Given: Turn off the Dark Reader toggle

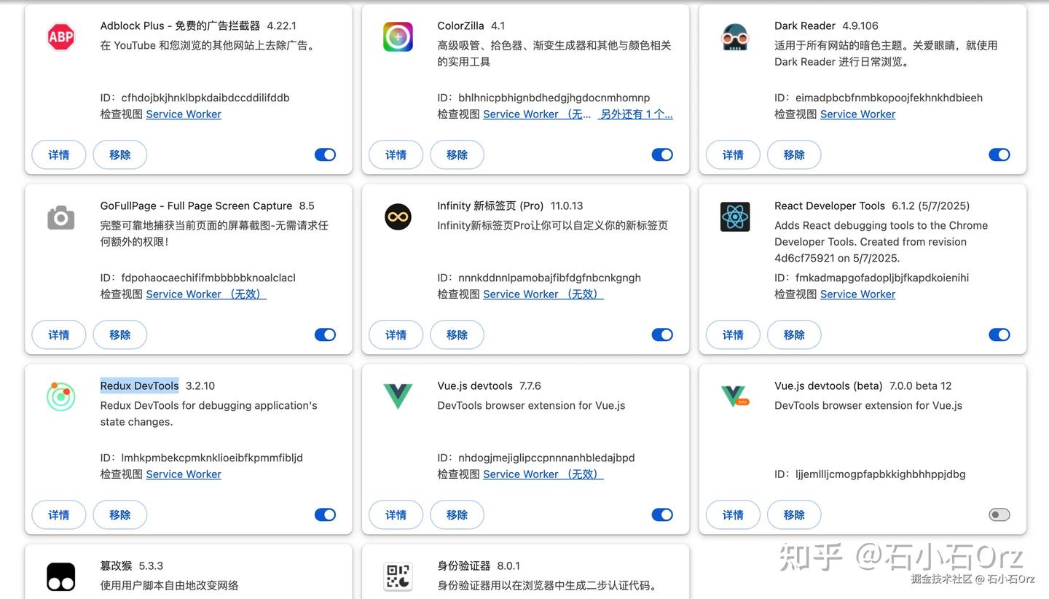Looking at the screenshot, I should (999, 154).
